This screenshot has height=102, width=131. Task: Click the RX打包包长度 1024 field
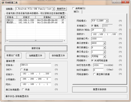click(x=98, y=65)
